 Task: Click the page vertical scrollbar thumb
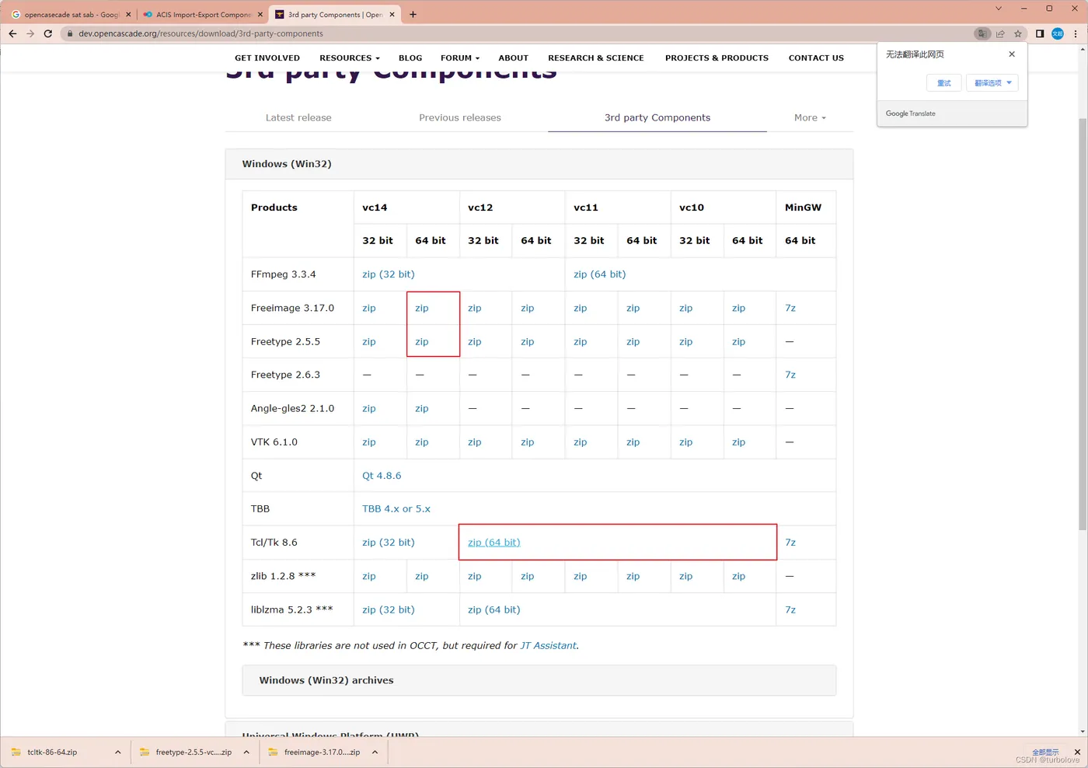(x=1083, y=324)
